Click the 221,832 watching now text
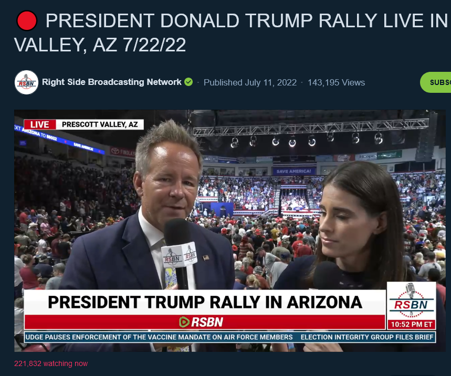This screenshot has height=376, width=451. point(51,363)
